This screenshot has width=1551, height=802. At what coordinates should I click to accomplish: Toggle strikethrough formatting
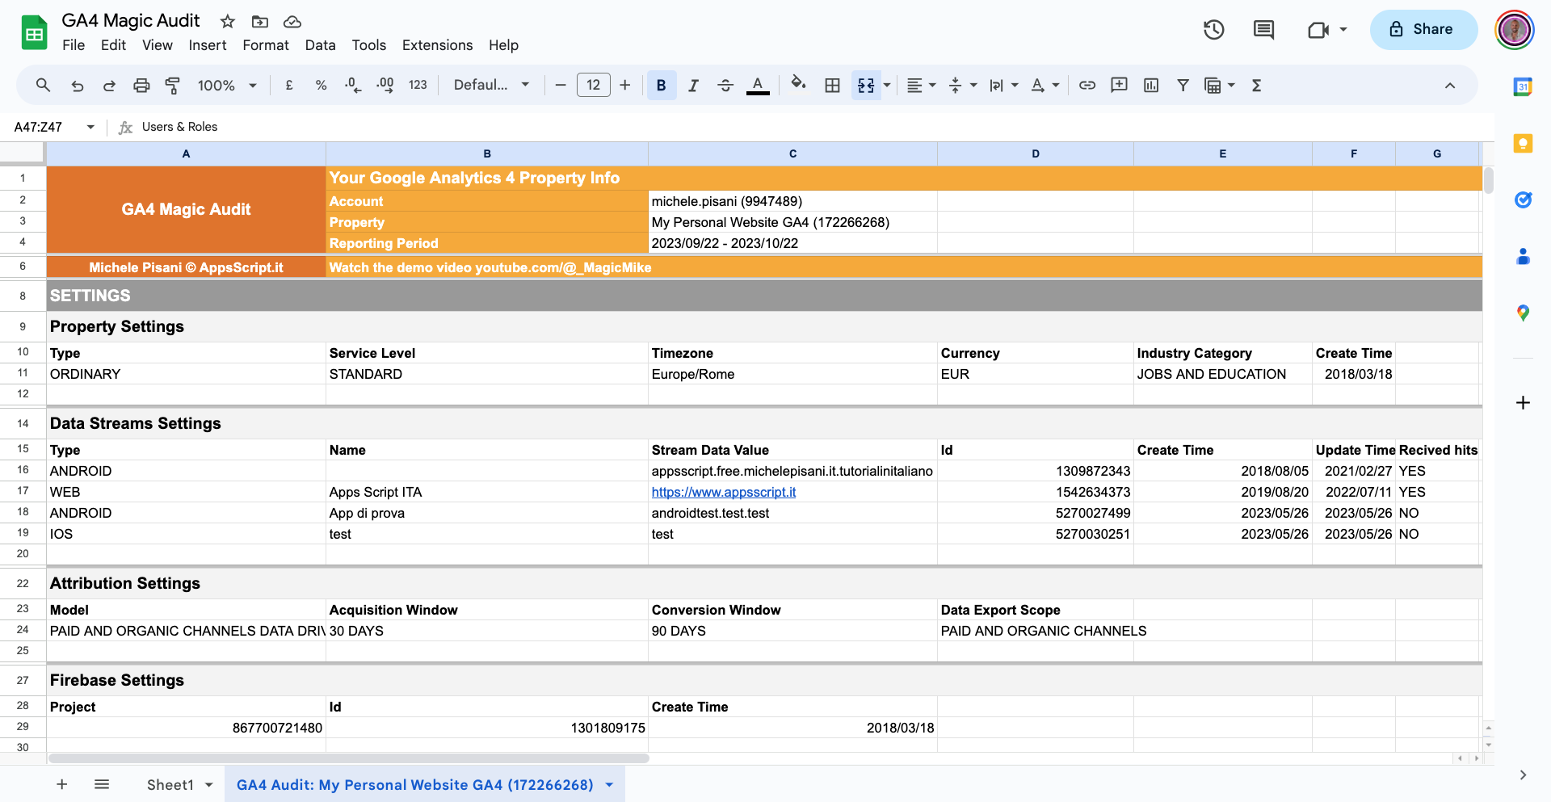[x=725, y=85]
